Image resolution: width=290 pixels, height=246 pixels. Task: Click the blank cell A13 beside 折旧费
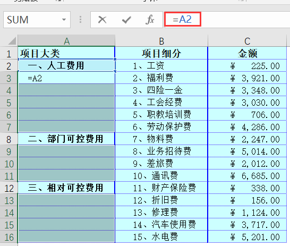(x=66, y=200)
